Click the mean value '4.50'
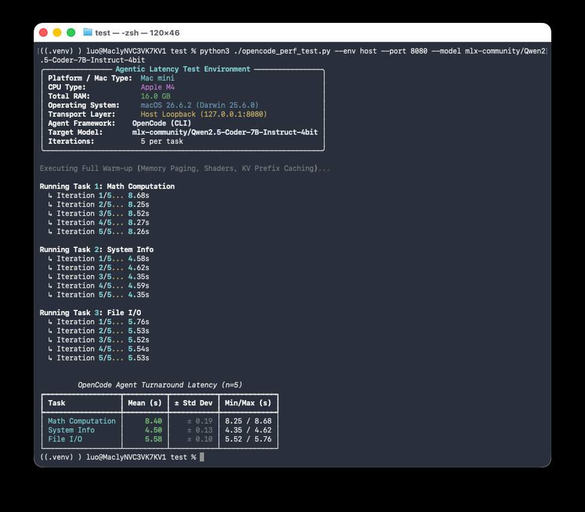This screenshot has width=585, height=512. pyautogui.click(x=153, y=430)
